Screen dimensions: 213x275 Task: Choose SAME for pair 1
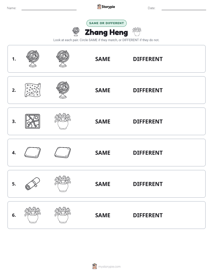(x=103, y=59)
